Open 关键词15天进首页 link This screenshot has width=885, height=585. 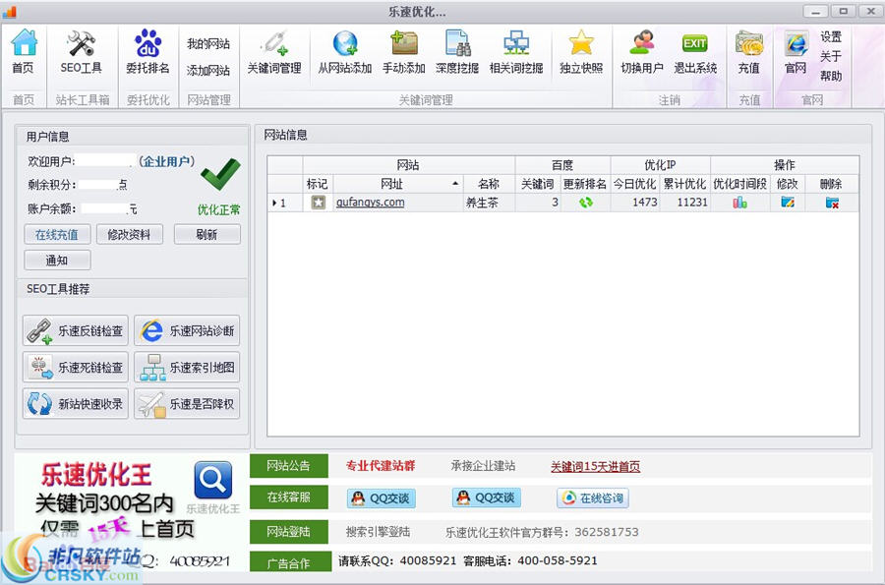(596, 467)
